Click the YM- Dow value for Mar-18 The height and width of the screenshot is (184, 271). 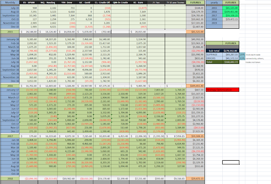[67, 148]
